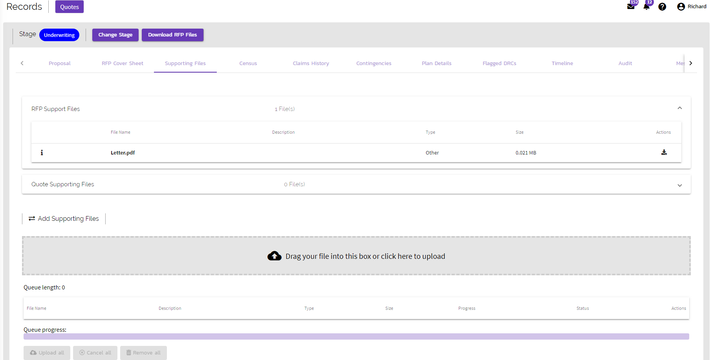Image resolution: width=712 pixels, height=360 pixels.
Task: Select the Audit tab
Action: (x=625, y=63)
